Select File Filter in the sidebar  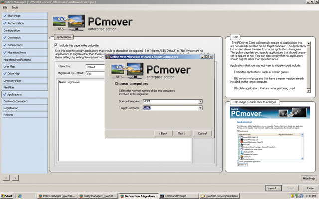(x=25, y=88)
